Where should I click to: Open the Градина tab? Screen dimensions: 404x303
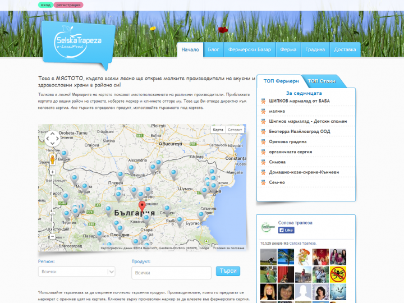click(x=315, y=49)
